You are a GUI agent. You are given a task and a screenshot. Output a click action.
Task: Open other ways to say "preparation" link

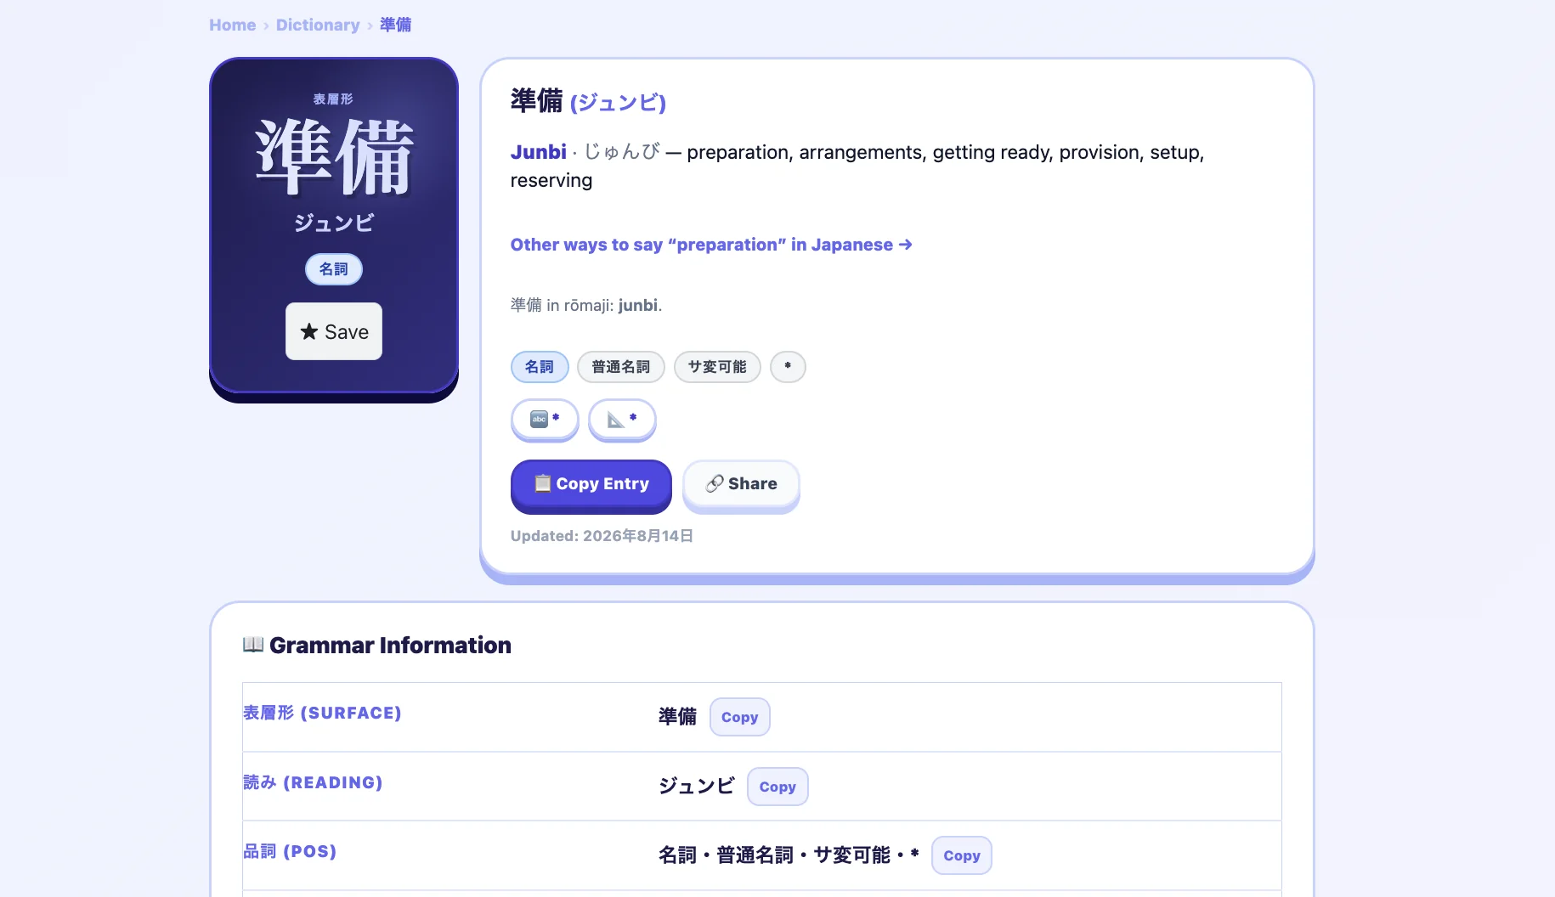click(711, 245)
